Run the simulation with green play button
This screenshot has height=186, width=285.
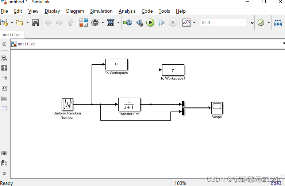150,23
